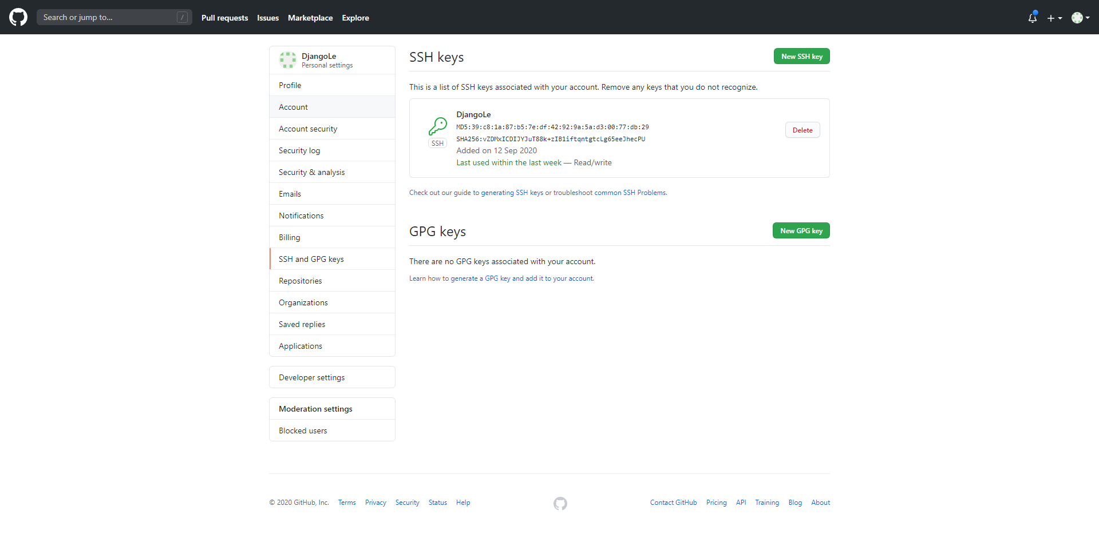Open the common SSH Problems link
Screen dimensions: 1099x554
click(x=630, y=193)
